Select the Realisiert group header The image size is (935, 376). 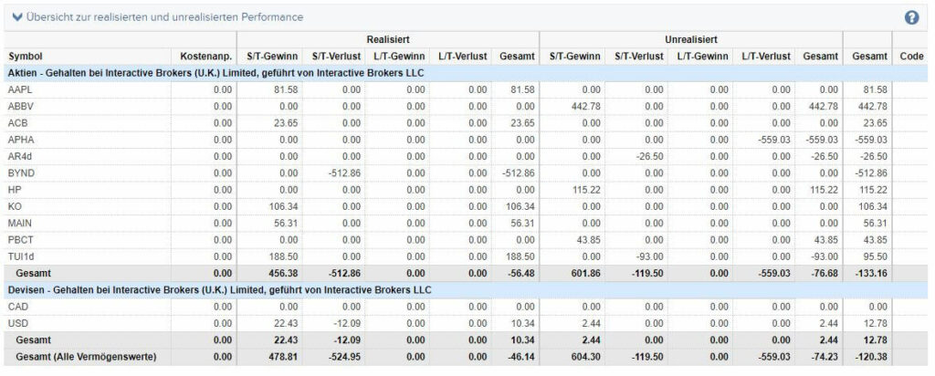click(387, 39)
